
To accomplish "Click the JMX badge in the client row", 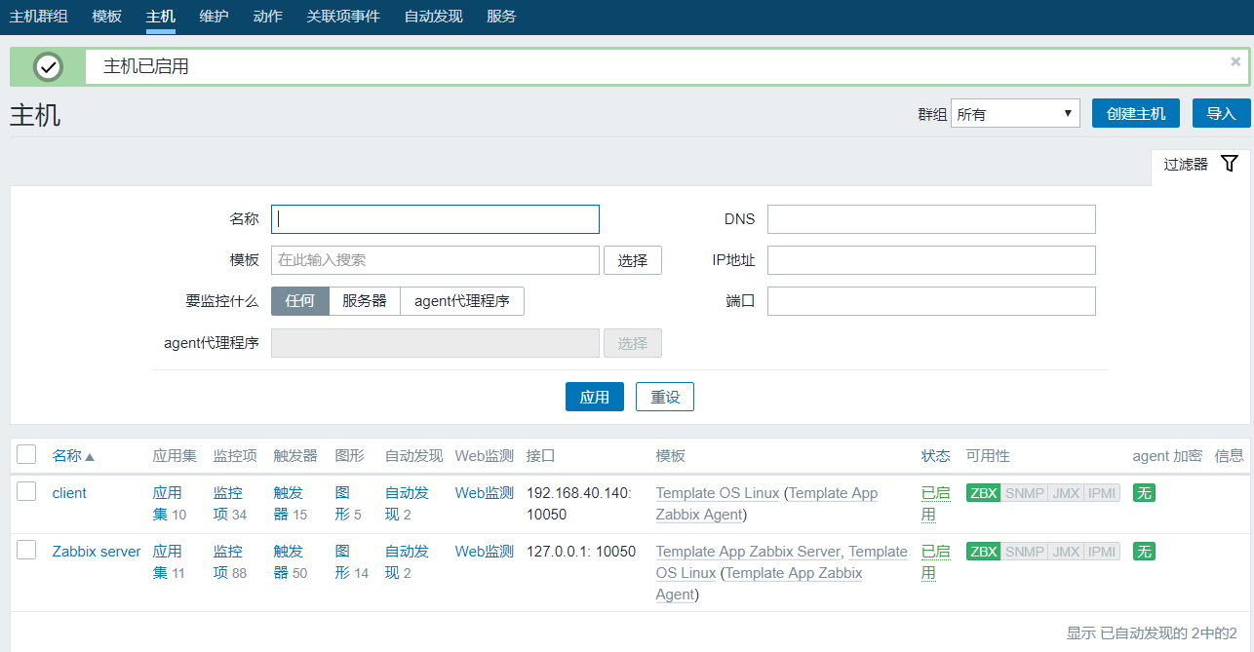I will pyautogui.click(x=1066, y=493).
